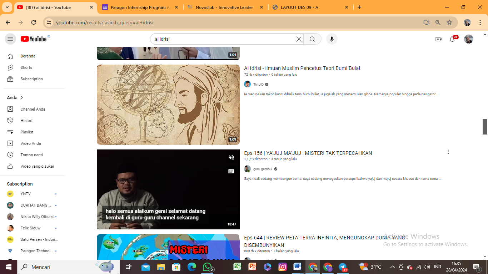This screenshot has height=274, width=488.
Task: Open Al Idrisi Ilmuan Muslim video title
Action: point(302,68)
